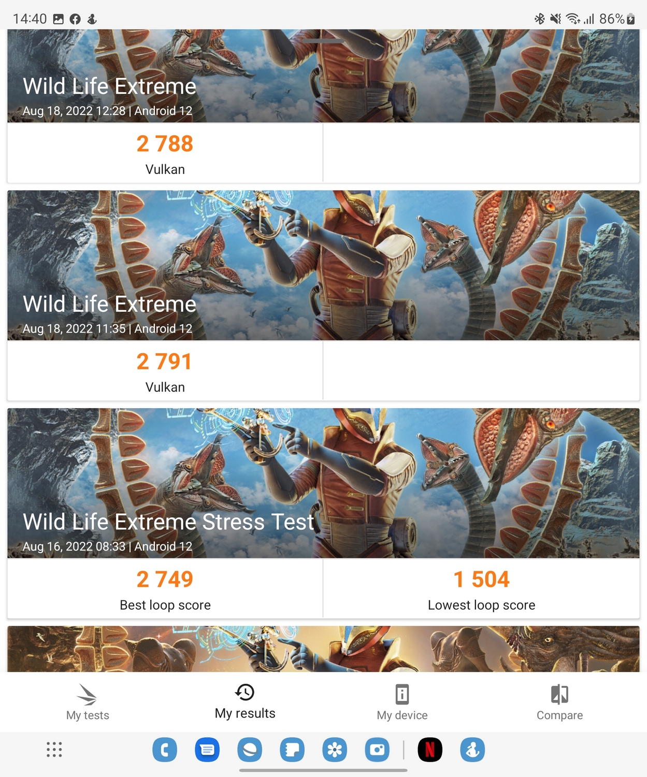Screen dimensions: 647x777
Task: Select the 1 504 lowest loop score
Action: pyautogui.click(x=481, y=589)
